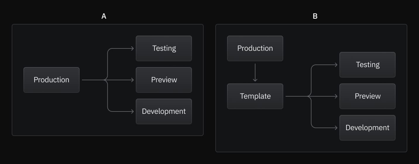The width and height of the screenshot is (419, 164).
Task: Click the arrowhead pointing to Testing in diagram A
Action: click(x=133, y=48)
